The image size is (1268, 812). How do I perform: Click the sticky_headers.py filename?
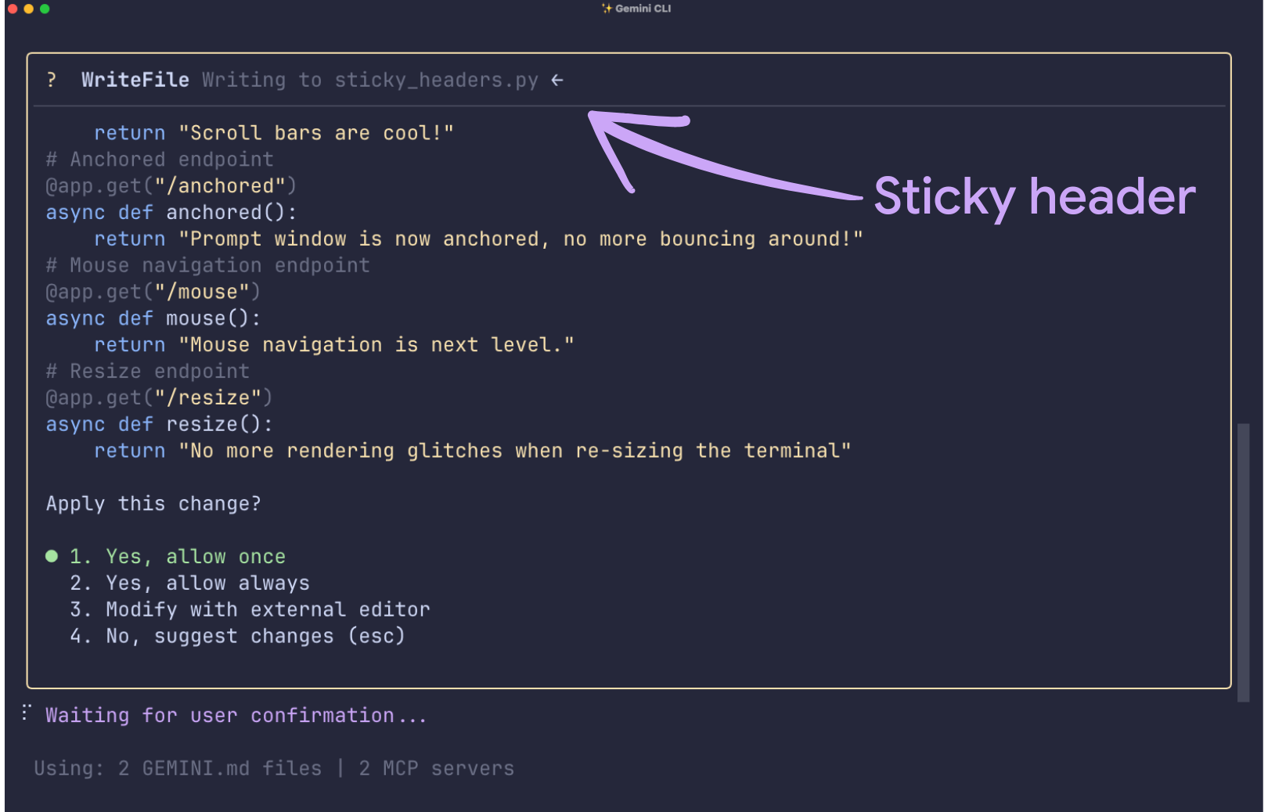tap(436, 79)
